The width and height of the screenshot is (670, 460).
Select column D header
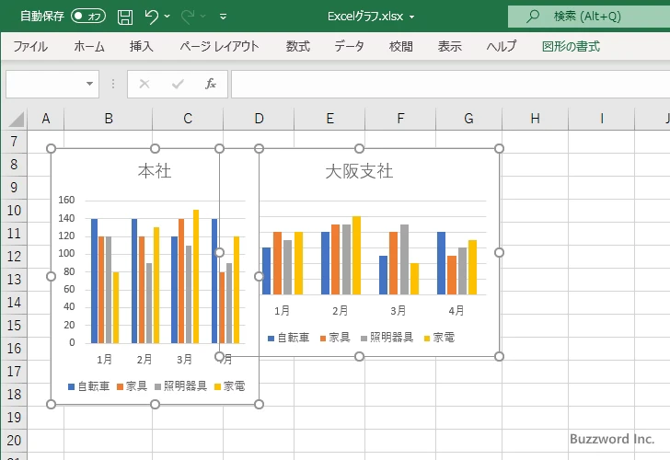click(x=259, y=119)
